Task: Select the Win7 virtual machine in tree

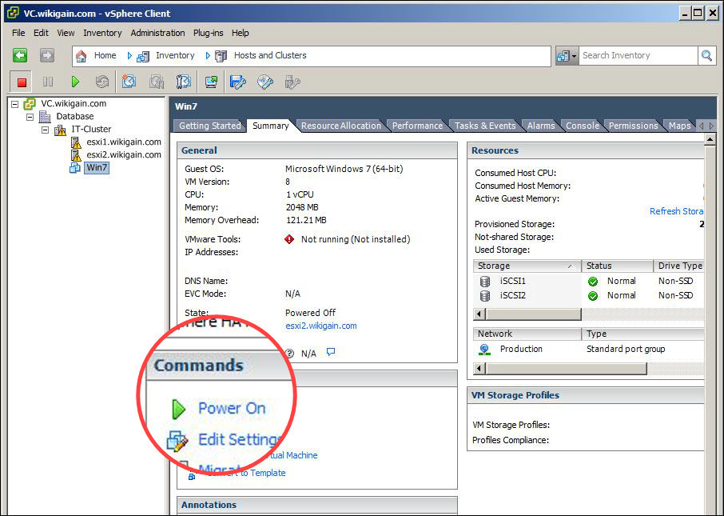Action: (x=97, y=168)
